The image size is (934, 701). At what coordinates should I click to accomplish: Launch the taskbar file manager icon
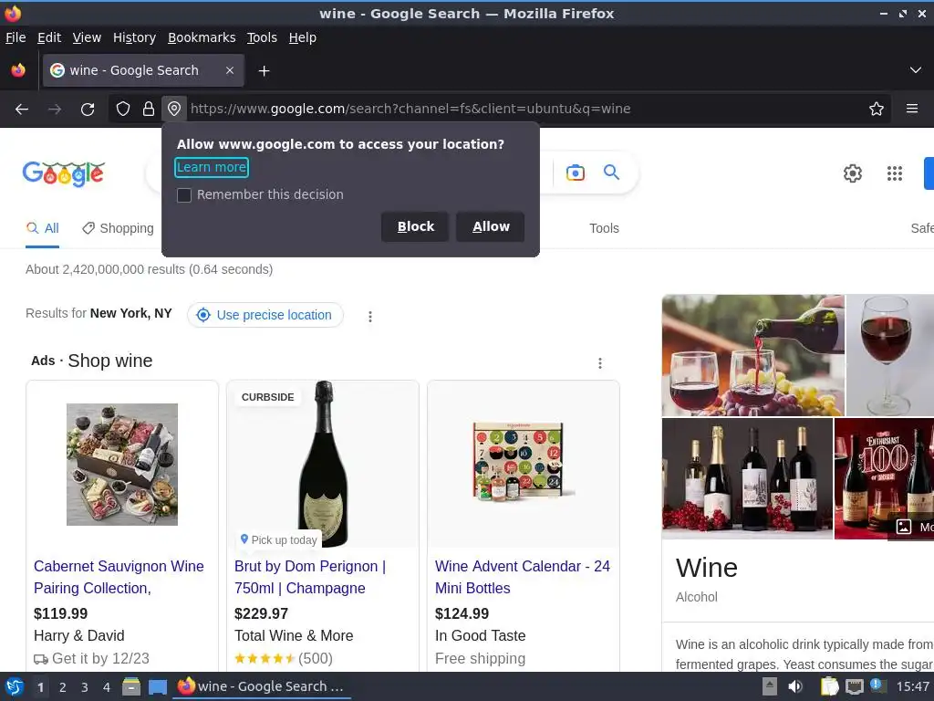[131, 686]
